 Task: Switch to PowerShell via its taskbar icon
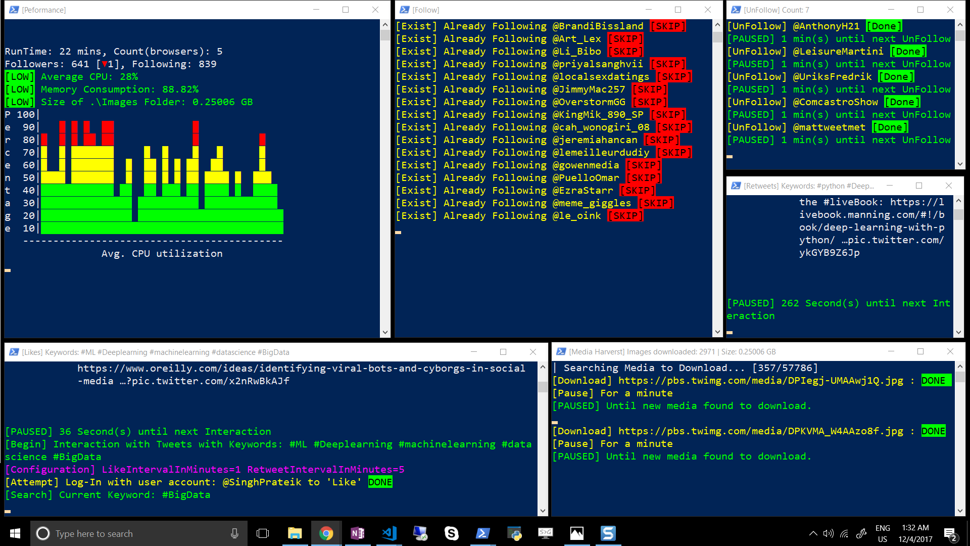point(482,533)
